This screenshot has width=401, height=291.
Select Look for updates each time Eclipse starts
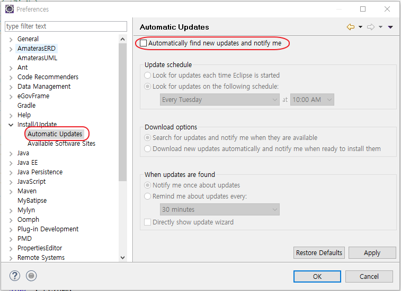[148, 76]
